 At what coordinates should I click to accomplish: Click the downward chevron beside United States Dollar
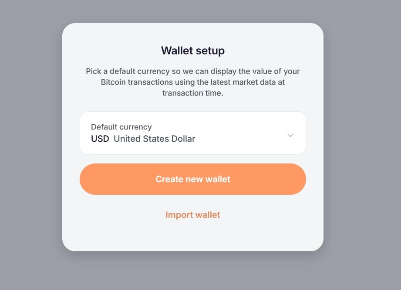(x=290, y=136)
